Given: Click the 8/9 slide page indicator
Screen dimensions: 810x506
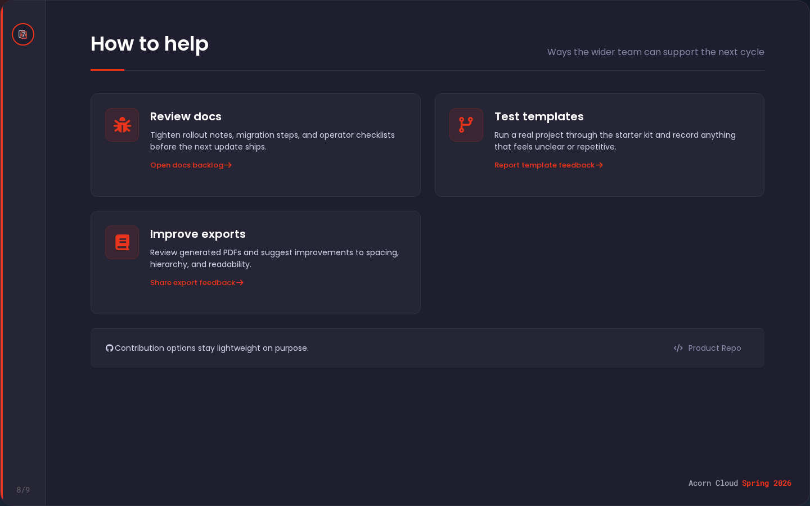Looking at the screenshot, I should tap(23, 490).
